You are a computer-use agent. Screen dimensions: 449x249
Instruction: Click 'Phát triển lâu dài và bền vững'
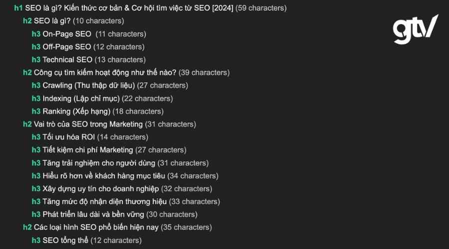click(x=93, y=215)
